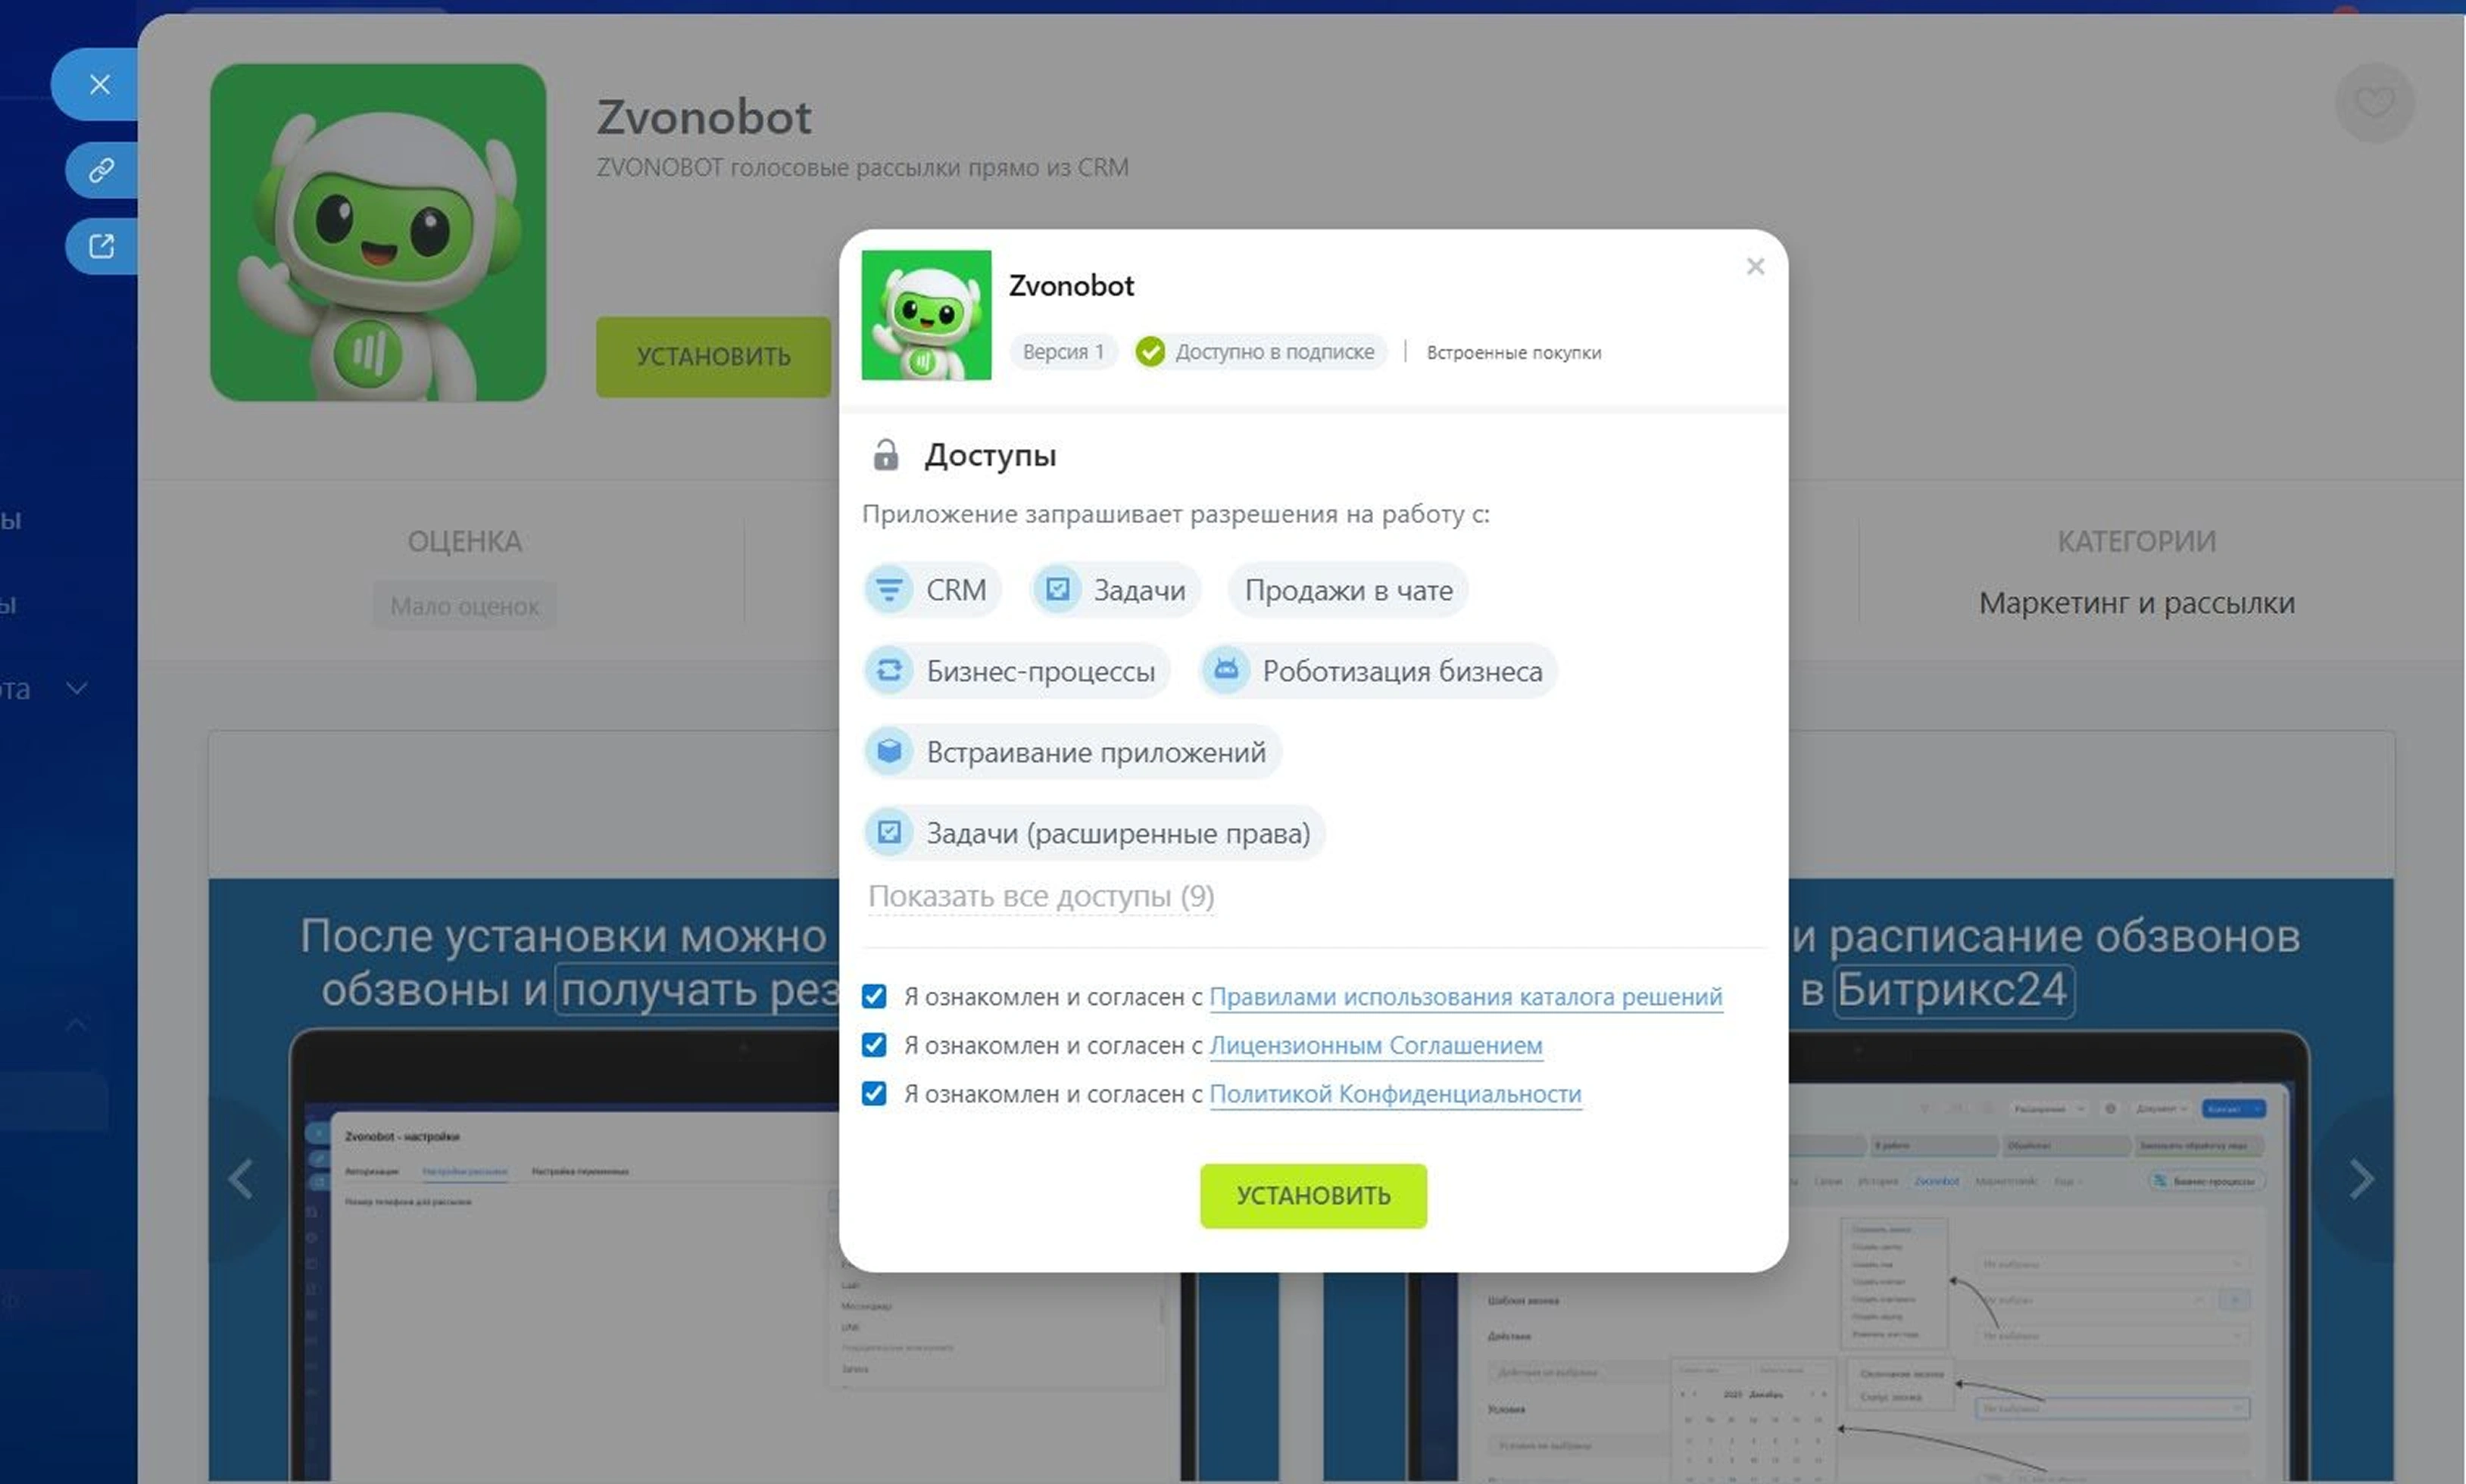Open Маркетинг и рассылки category
This screenshot has height=1484, width=2466.
pyautogui.click(x=2137, y=604)
